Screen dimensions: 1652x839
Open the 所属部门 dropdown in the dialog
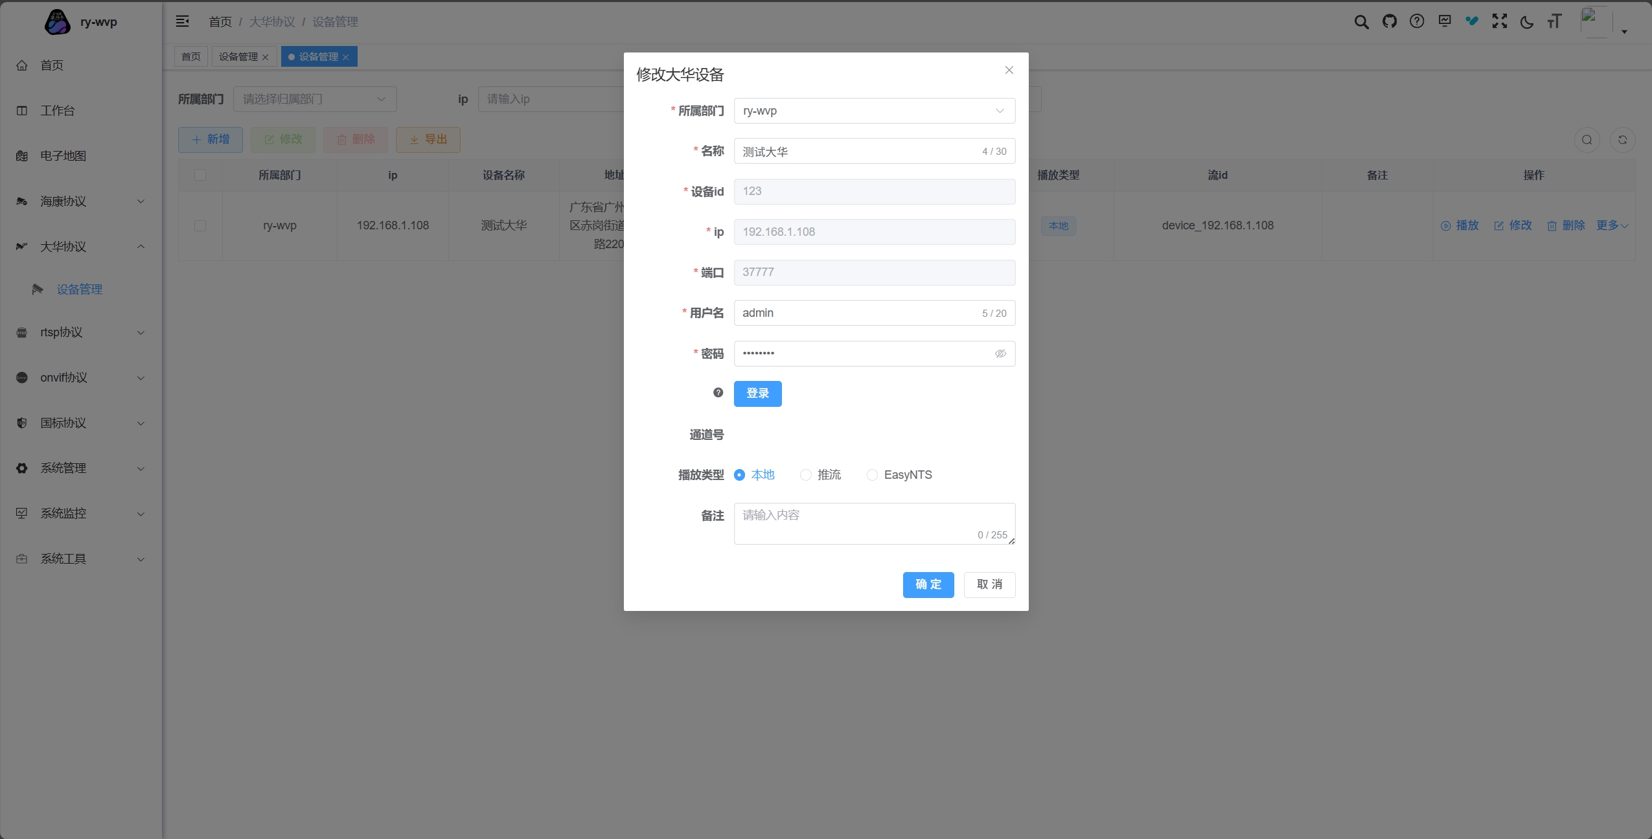pyautogui.click(x=874, y=111)
